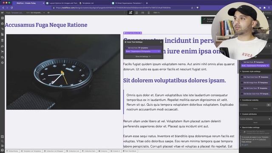Viewport: 272px width, 153px height.
Task: Click the watch image on canvas
Action: pos(63,72)
